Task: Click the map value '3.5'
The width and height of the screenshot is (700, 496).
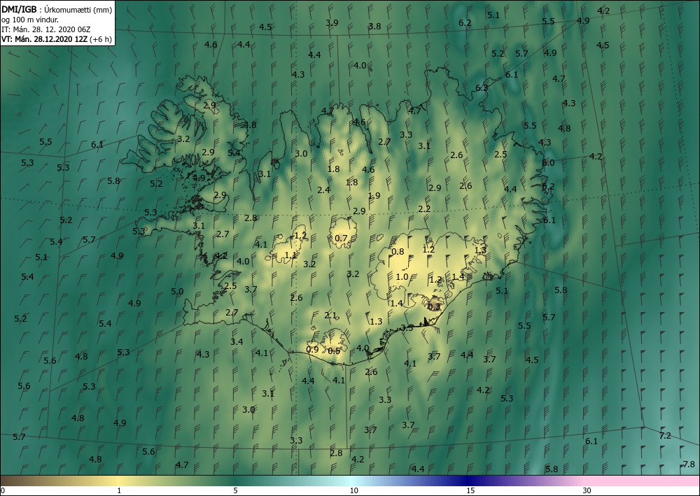Action: point(407,328)
